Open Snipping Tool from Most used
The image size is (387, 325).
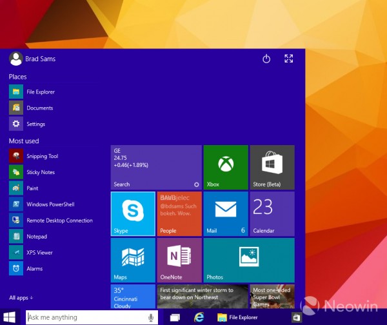pos(42,156)
